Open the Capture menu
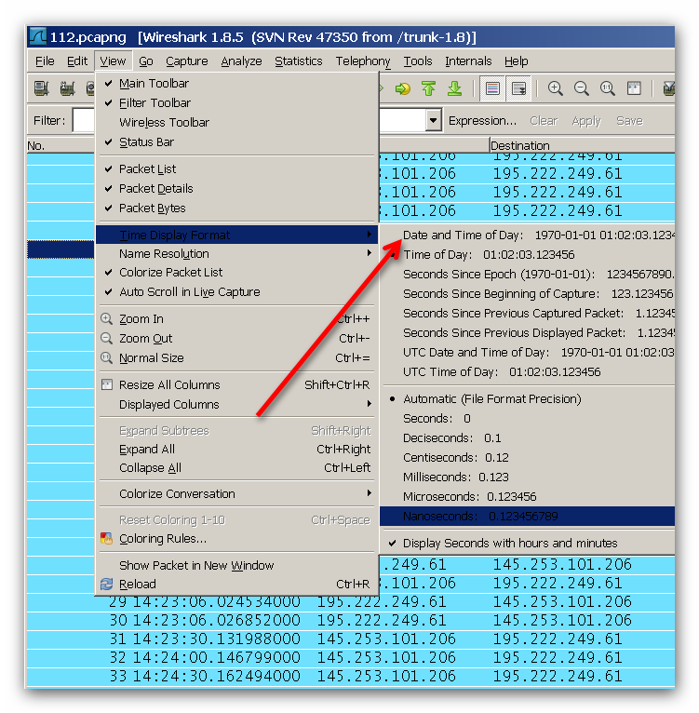The width and height of the screenshot is (699, 713). coord(186,61)
